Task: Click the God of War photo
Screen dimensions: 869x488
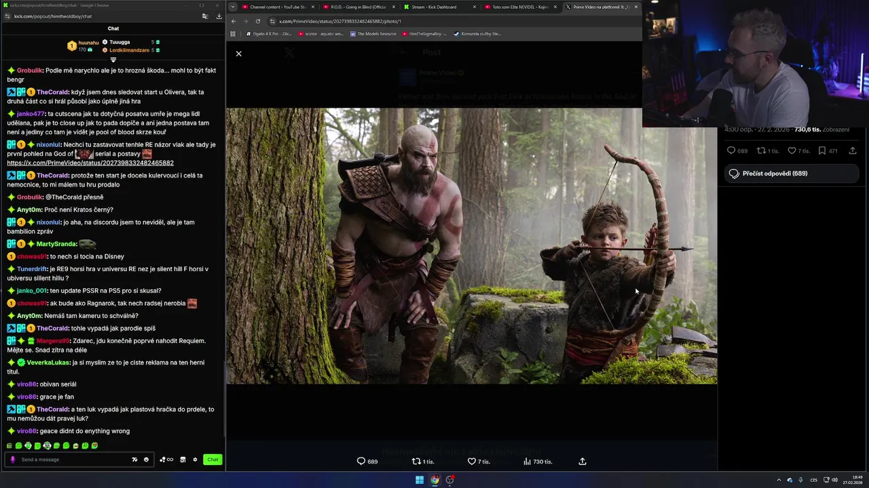Action: pyautogui.click(x=472, y=246)
